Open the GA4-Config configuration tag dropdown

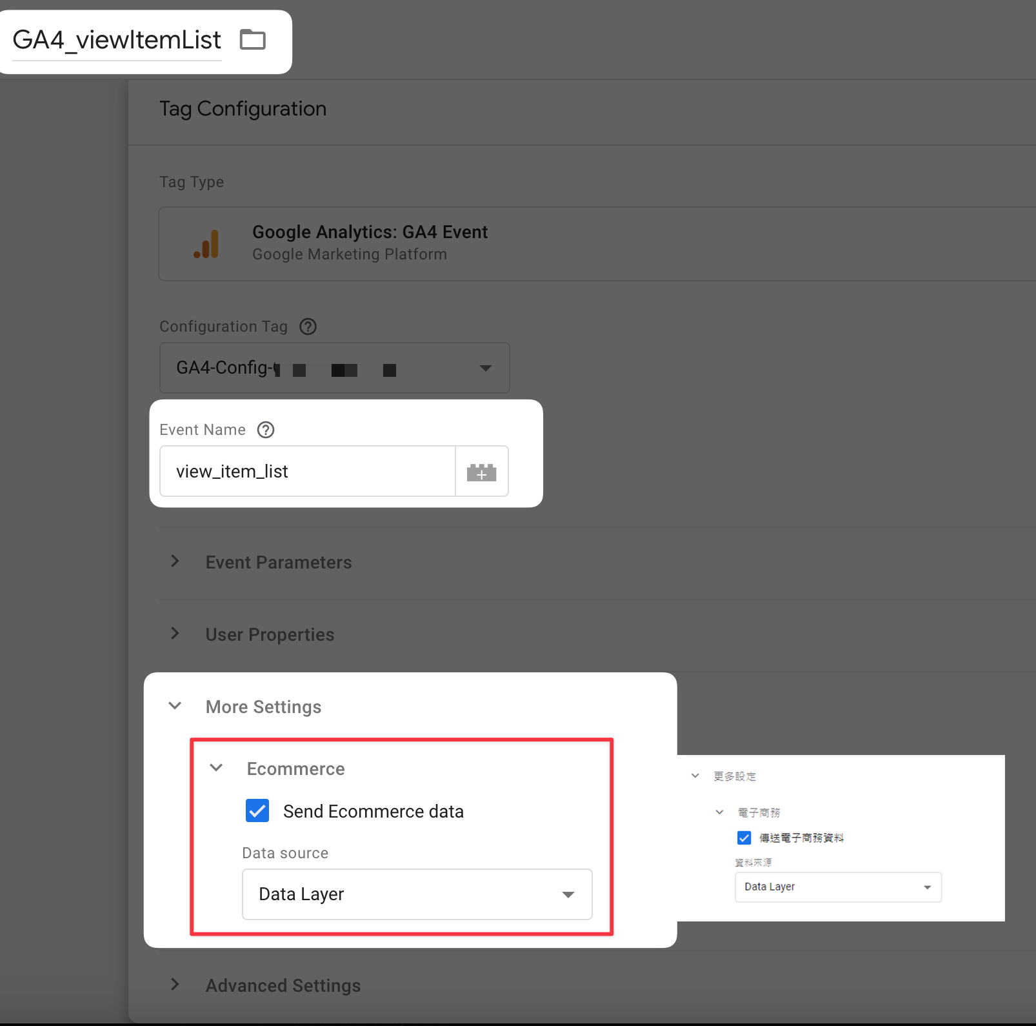pyautogui.click(x=335, y=368)
